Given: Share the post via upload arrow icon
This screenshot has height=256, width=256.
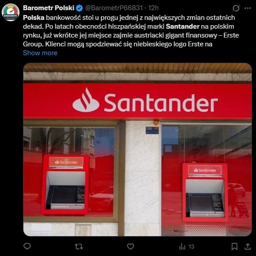Looking at the screenshot, I should coord(248,246).
